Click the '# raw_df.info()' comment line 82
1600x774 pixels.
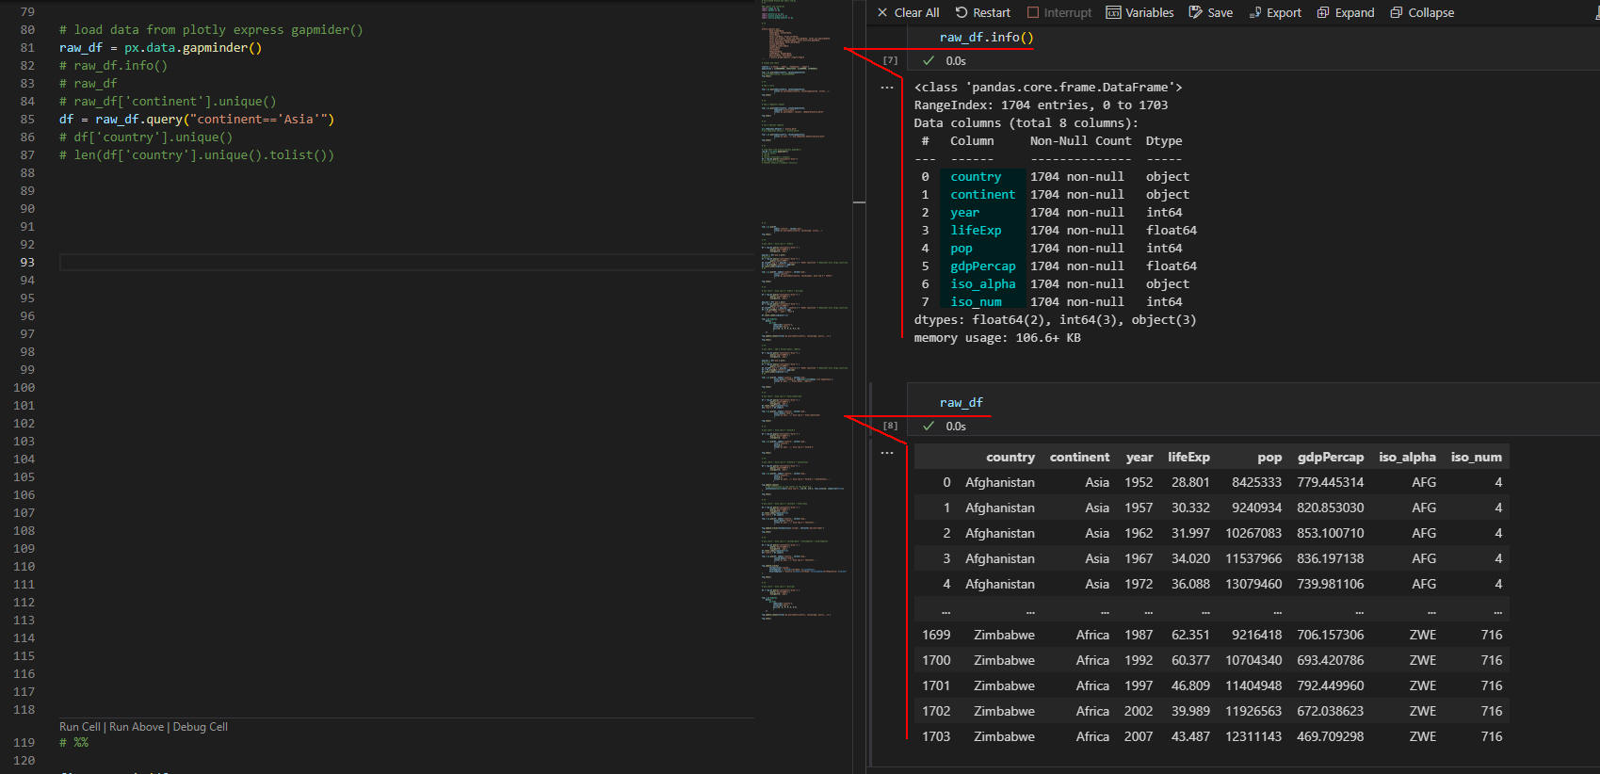click(x=113, y=66)
